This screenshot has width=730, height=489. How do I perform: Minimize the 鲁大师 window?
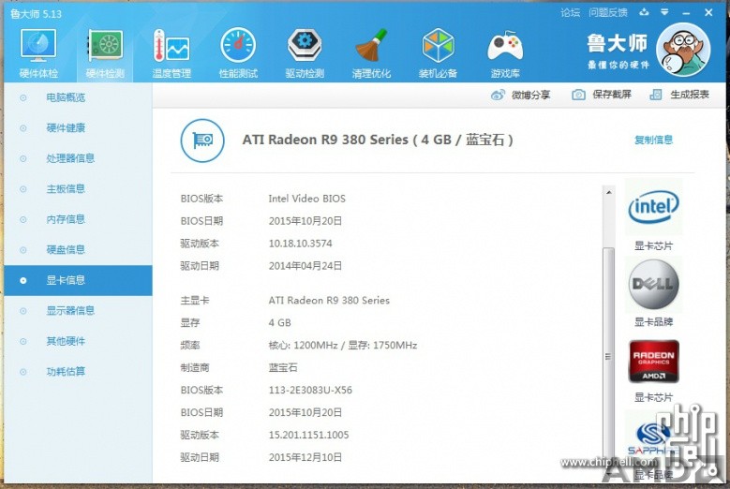click(x=686, y=13)
